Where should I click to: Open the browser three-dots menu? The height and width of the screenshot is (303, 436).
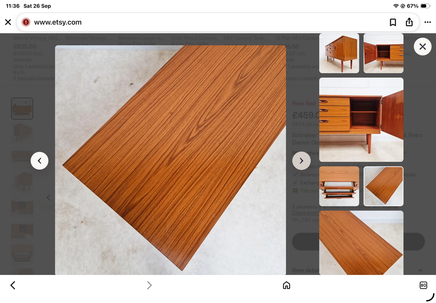click(428, 22)
